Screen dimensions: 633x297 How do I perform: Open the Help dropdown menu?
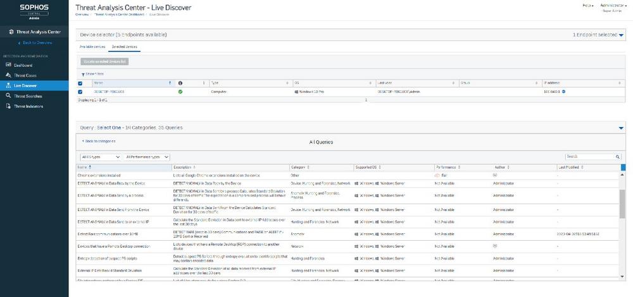(588, 6)
